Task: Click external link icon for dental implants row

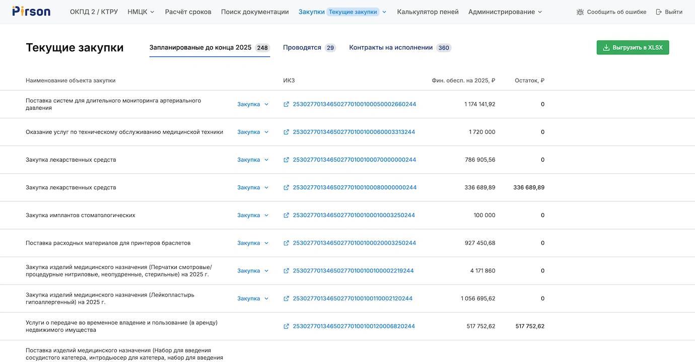Action: (287, 215)
